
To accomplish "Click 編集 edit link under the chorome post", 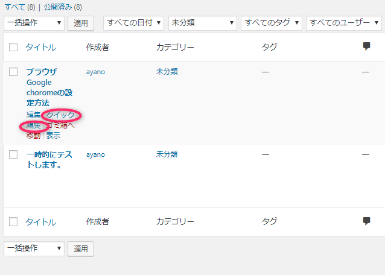I will point(33,115).
